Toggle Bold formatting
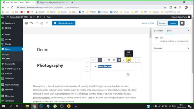The image size is (194, 109). (119, 60)
